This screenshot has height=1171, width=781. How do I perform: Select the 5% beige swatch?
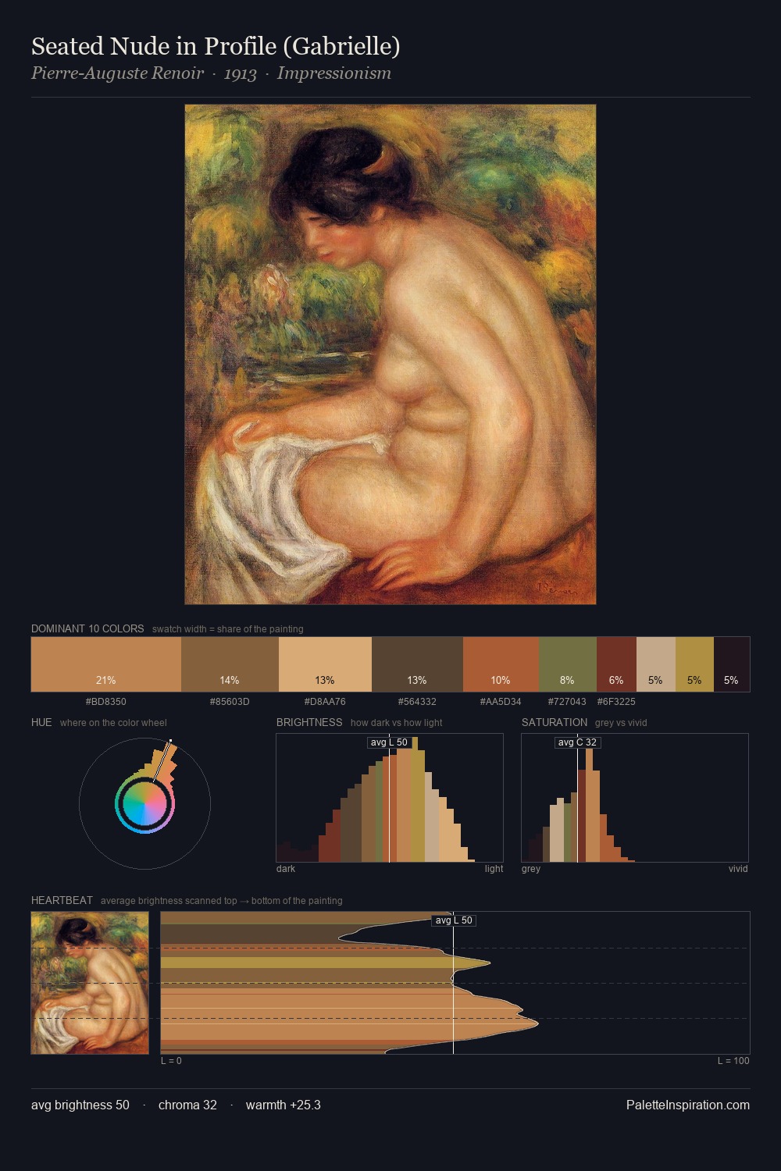(656, 664)
